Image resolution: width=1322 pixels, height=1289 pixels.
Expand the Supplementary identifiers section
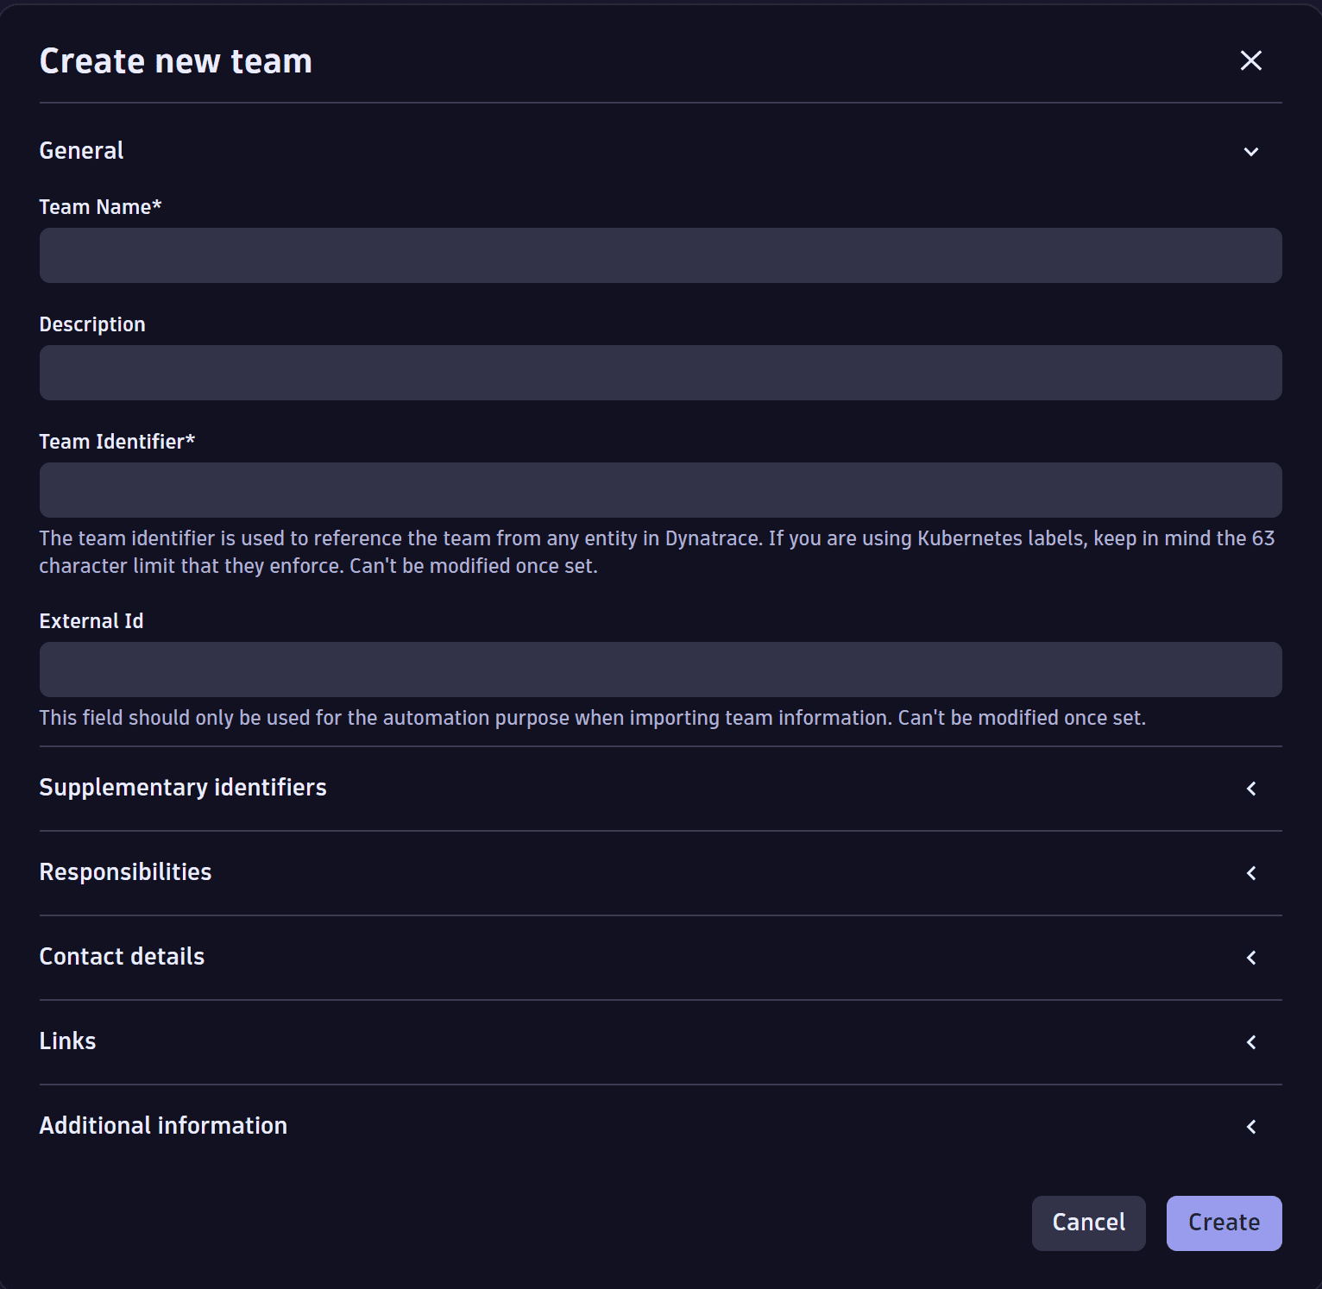coord(1251,788)
